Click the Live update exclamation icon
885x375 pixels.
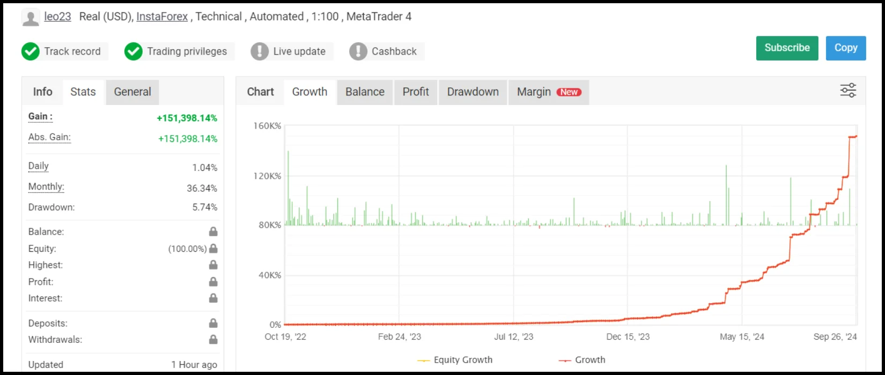[x=260, y=51]
